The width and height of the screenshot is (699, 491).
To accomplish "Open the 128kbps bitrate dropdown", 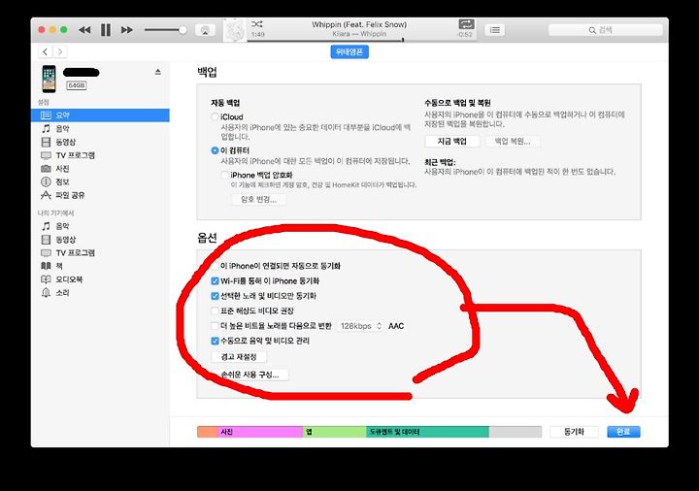I will click(x=360, y=326).
